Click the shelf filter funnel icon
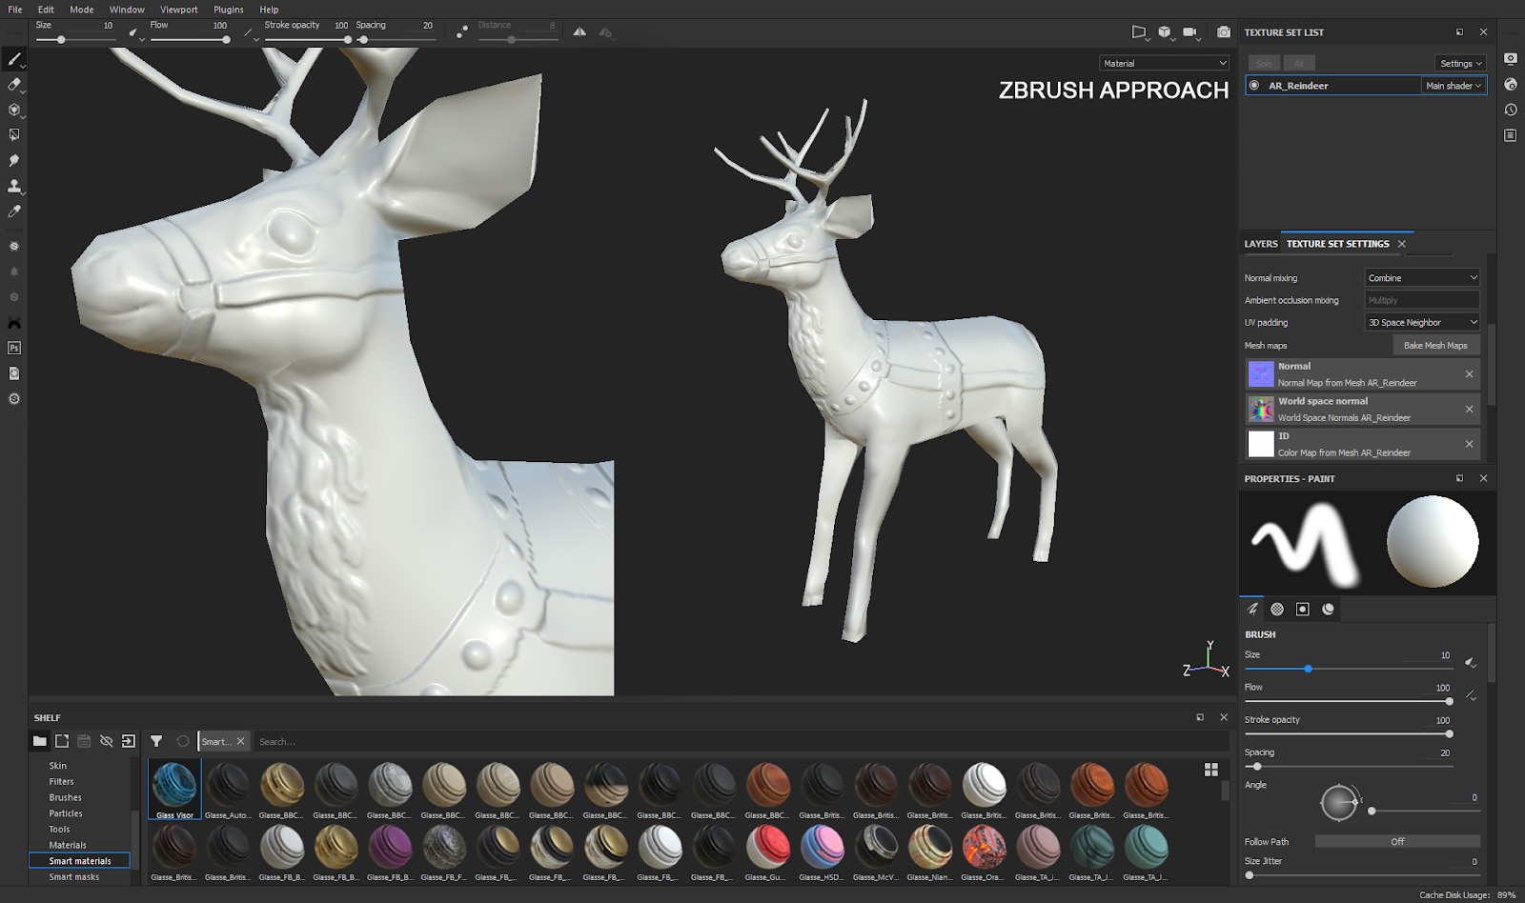The image size is (1525, 903). 156,741
